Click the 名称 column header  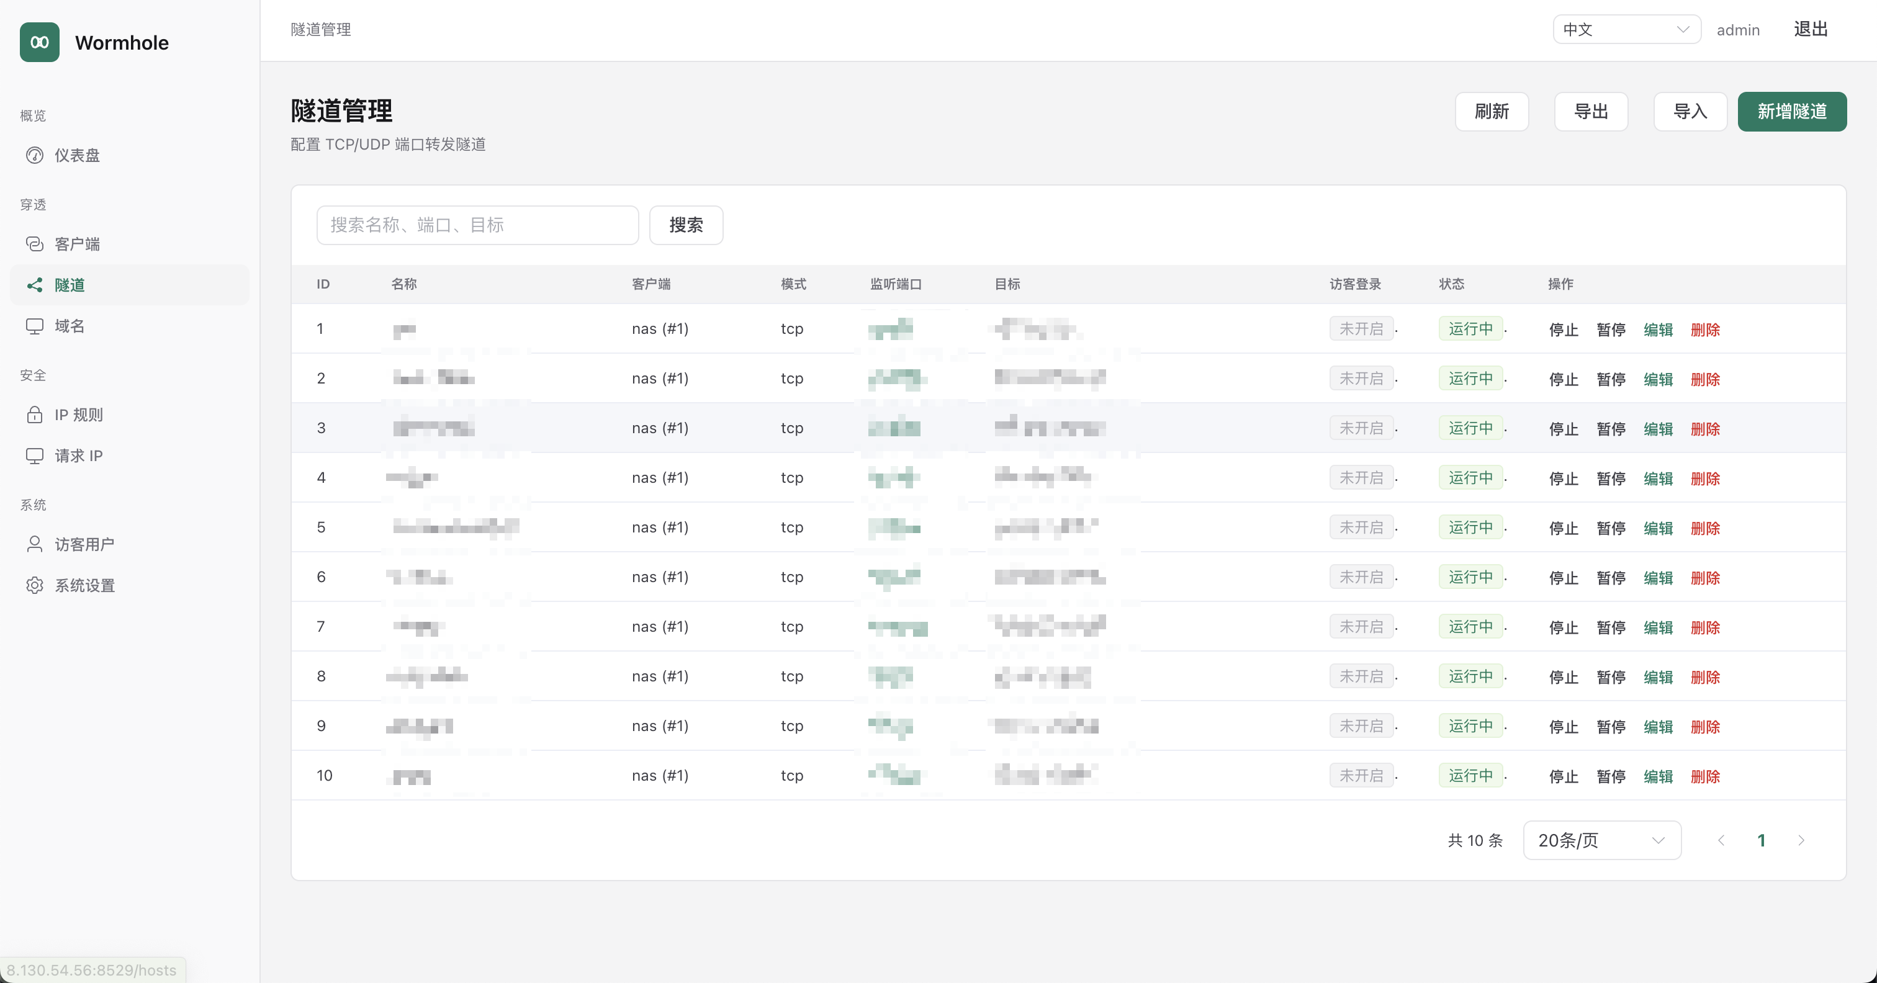pos(403,284)
